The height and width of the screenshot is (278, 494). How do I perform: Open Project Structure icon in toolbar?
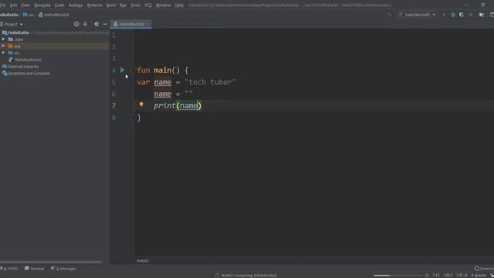pyautogui.click(x=482, y=15)
